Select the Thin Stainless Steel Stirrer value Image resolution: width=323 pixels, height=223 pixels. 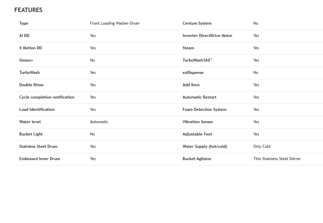click(277, 159)
